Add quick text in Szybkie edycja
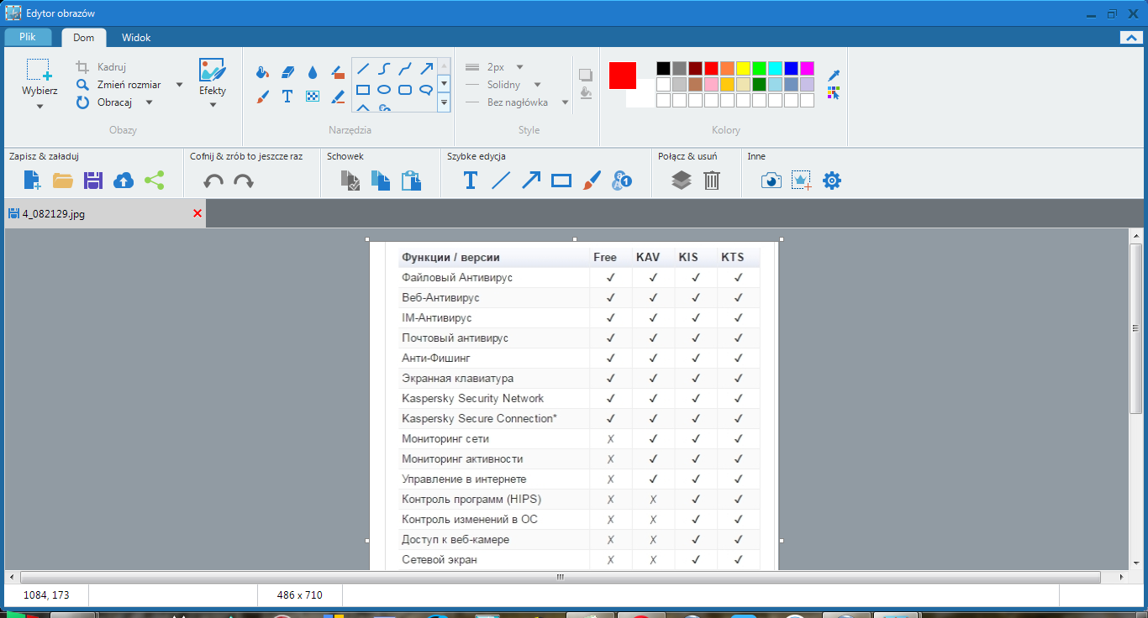The width and height of the screenshot is (1148, 618). coord(471,180)
